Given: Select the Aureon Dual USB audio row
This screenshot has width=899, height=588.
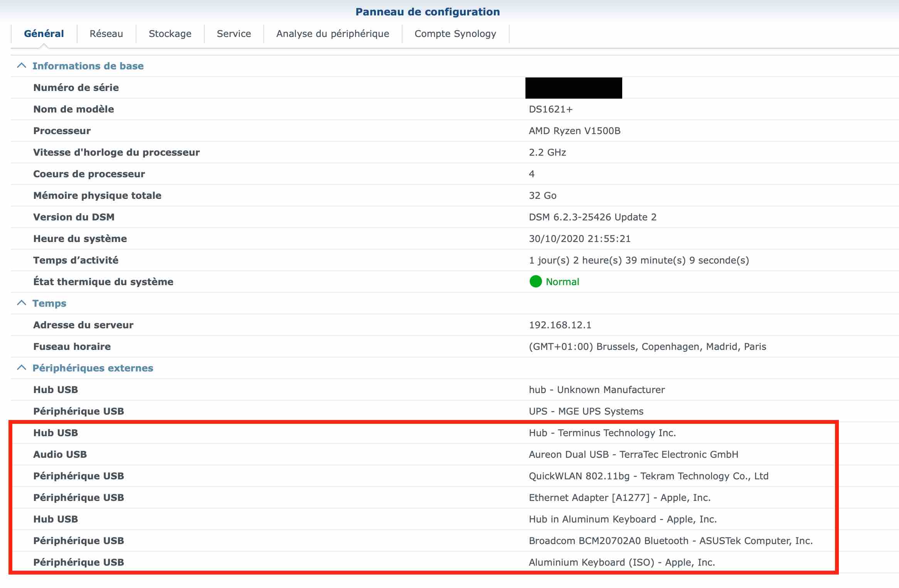Looking at the screenshot, I should point(633,455).
